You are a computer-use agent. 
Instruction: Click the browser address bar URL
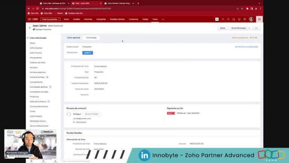click(x=78, y=9)
